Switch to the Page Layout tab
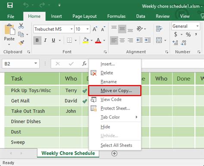This screenshot has width=204, height=166. [x=84, y=16]
